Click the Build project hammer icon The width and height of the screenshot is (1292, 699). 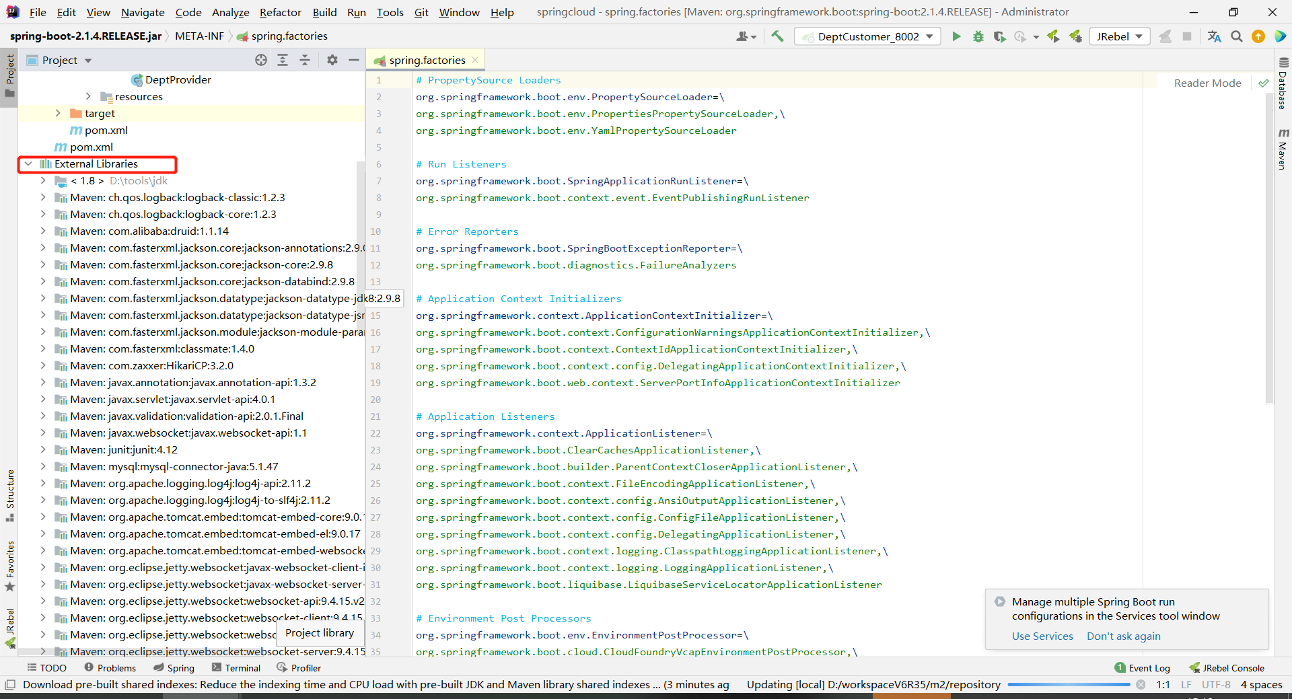click(777, 36)
